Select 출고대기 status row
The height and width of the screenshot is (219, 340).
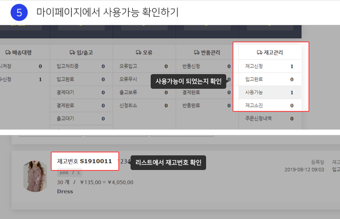[81, 119]
